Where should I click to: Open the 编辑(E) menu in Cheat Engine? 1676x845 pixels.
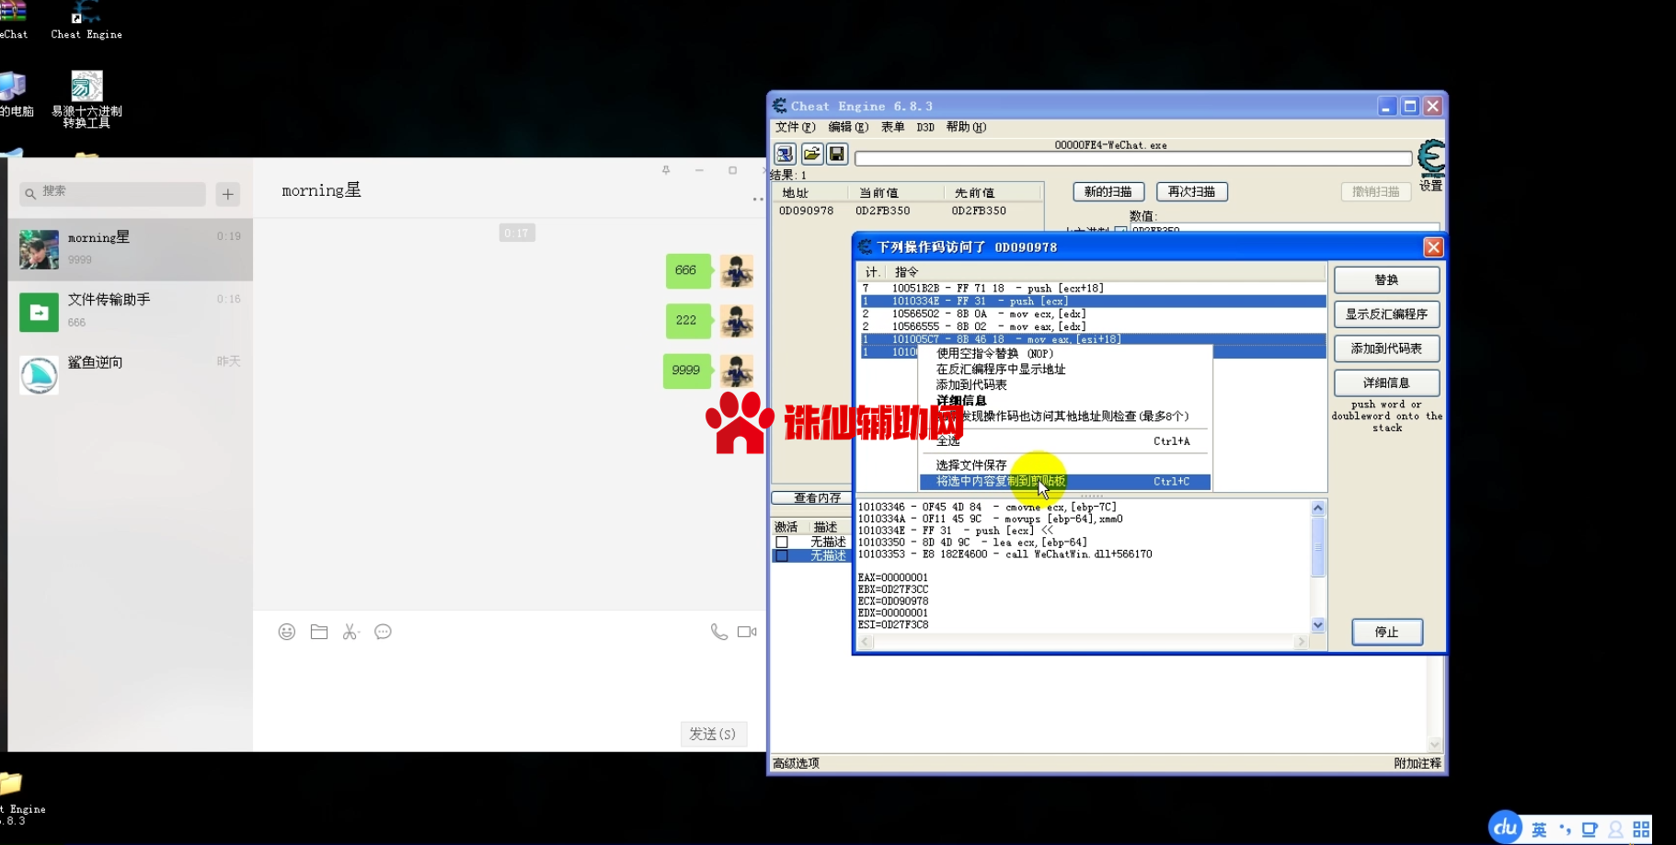[848, 127]
